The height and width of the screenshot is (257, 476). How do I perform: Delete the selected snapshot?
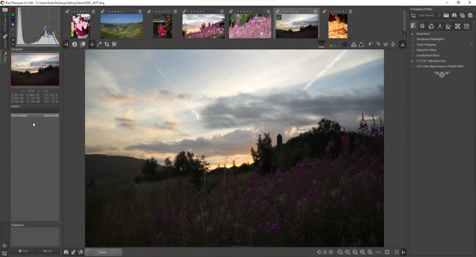coord(47,251)
